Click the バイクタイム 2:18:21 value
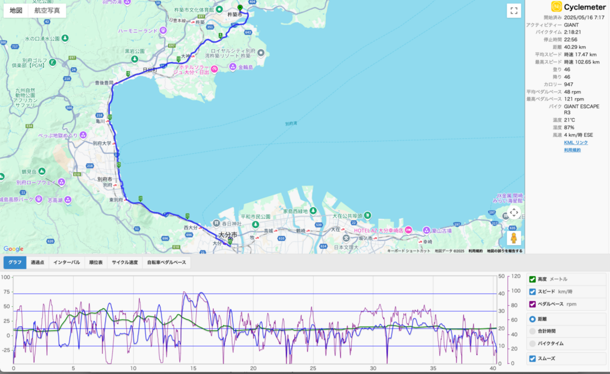Viewport: 610px width, 374px height. click(x=572, y=32)
